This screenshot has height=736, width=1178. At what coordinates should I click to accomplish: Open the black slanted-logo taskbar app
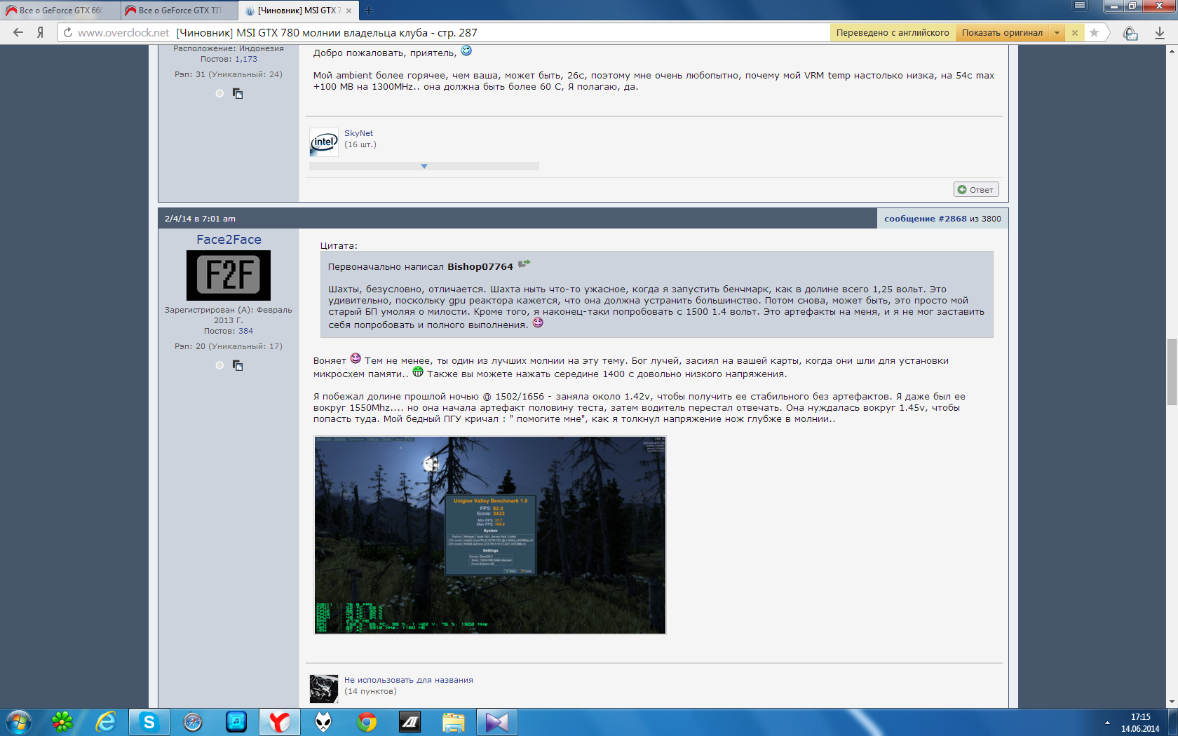(x=410, y=722)
